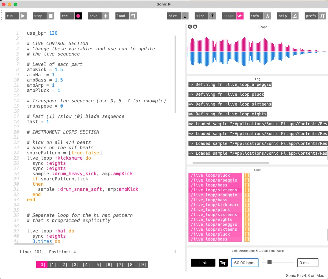This screenshot has width=328, height=279.
Task: Click the Line: 101, Position: 4 status text
Action: point(48,252)
